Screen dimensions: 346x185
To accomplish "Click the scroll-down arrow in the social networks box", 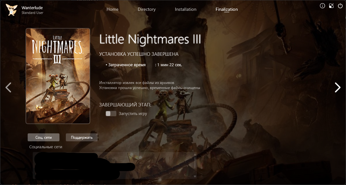I will click(x=195, y=176).
